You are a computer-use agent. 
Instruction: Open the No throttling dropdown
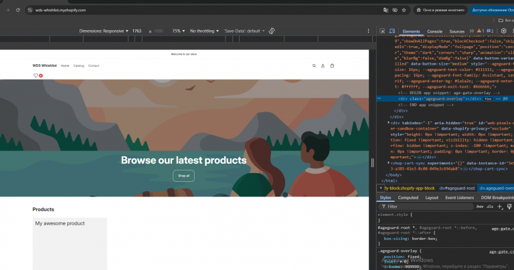click(x=204, y=31)
